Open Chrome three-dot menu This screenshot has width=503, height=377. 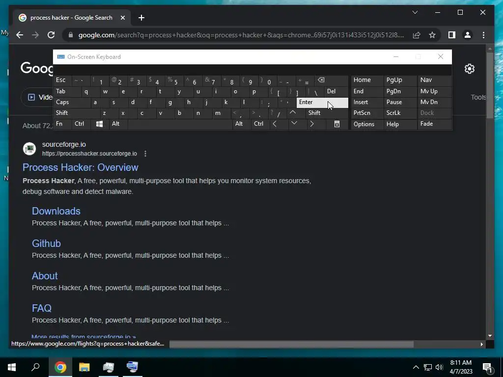tap(483, 35)
